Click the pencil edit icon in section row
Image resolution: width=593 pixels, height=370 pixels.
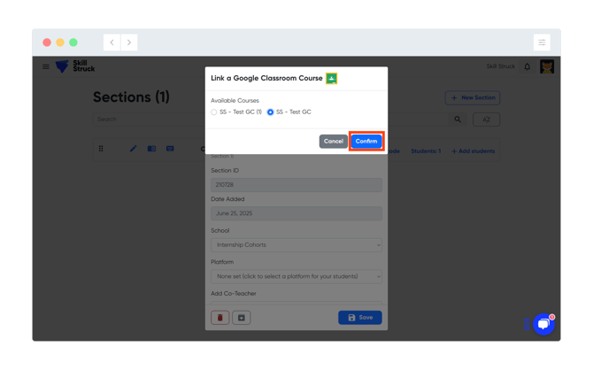coord(134,149)
